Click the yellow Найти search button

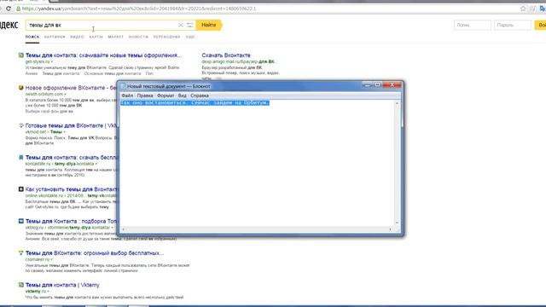(209, 25)
